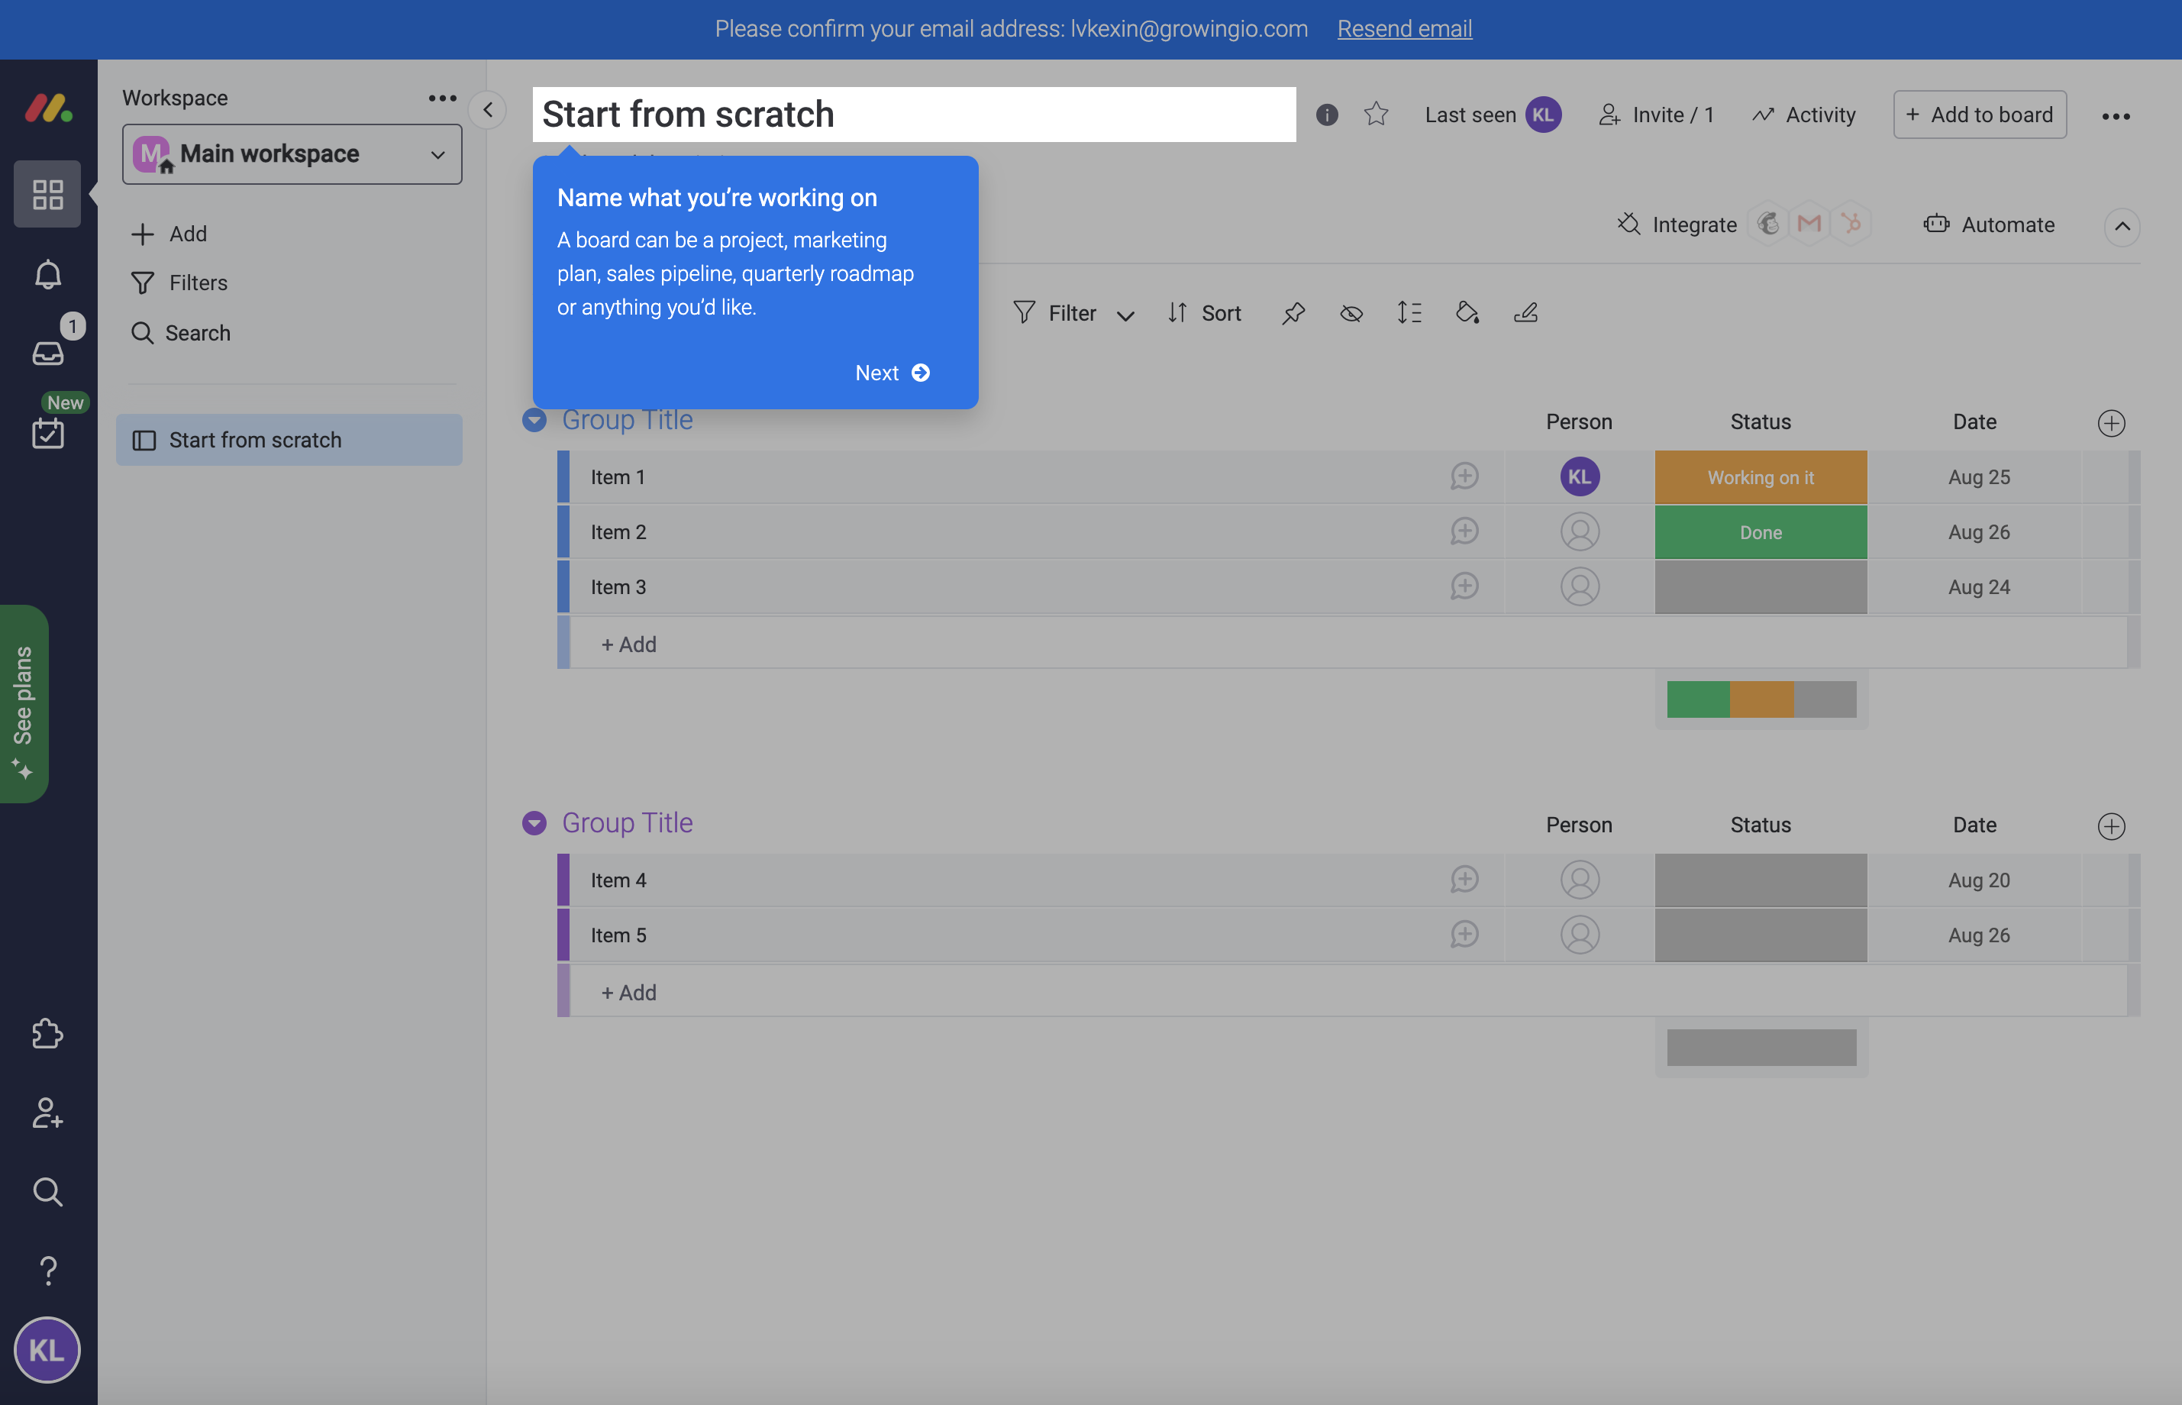Screen dimensions: 2182x1405
Task: Open the KL profile avatar at bottom left
Action: point(47,1350)
